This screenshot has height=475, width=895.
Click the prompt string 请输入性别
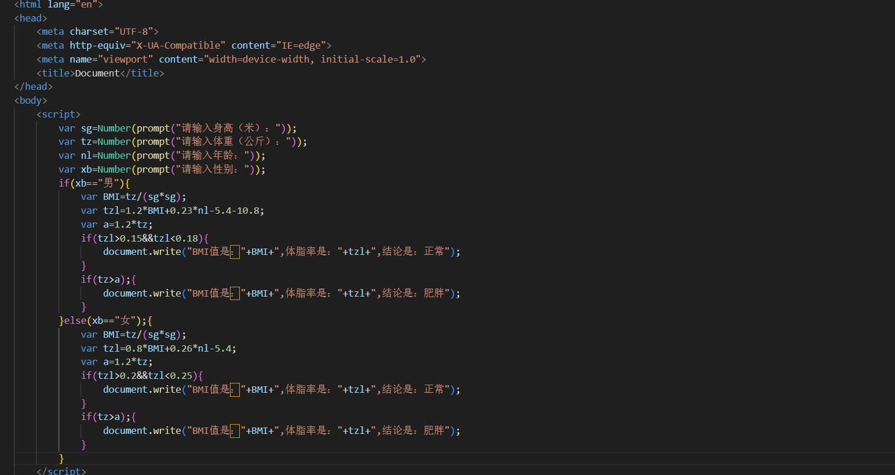click(x=213, y=169)
